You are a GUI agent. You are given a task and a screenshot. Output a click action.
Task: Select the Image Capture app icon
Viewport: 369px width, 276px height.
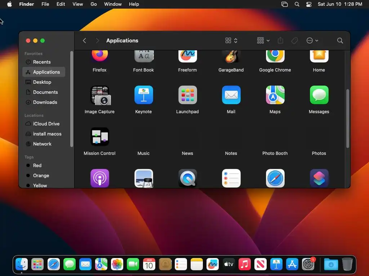pos(100,95)
